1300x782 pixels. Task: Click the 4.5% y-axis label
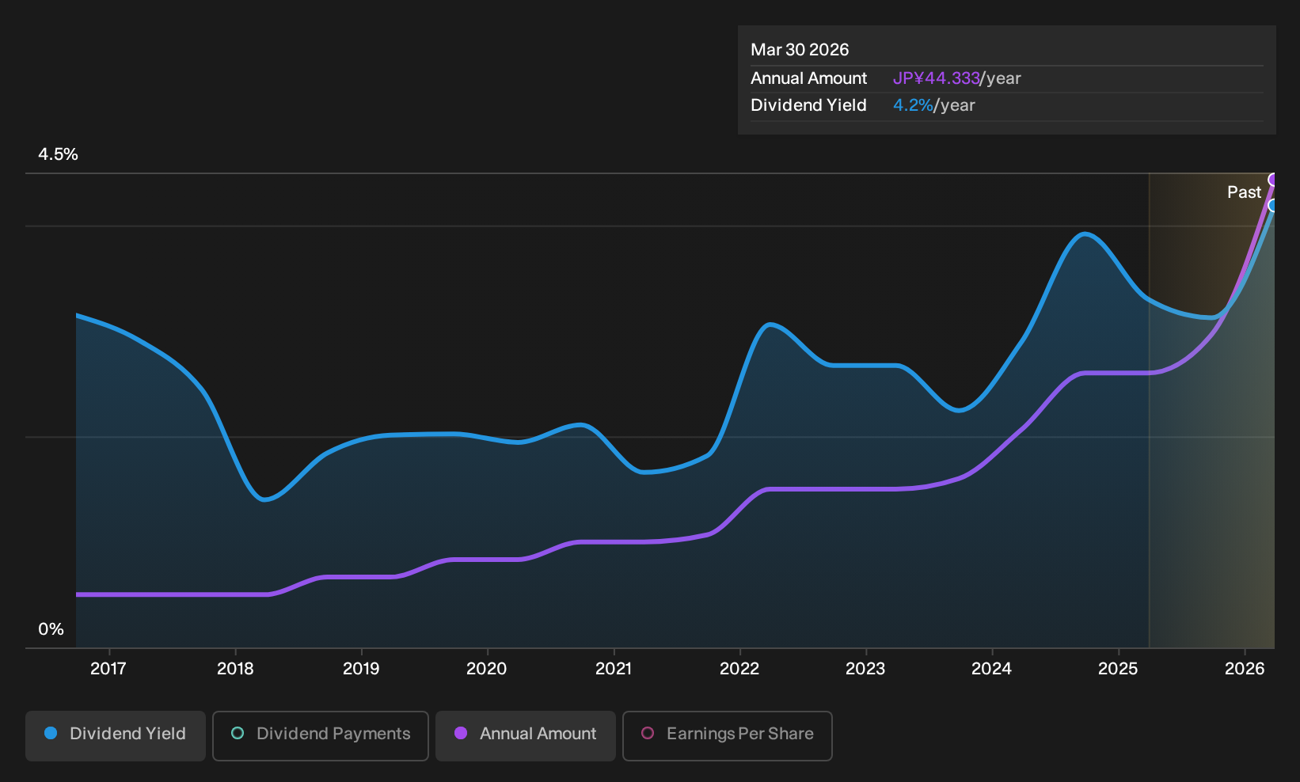59,154
